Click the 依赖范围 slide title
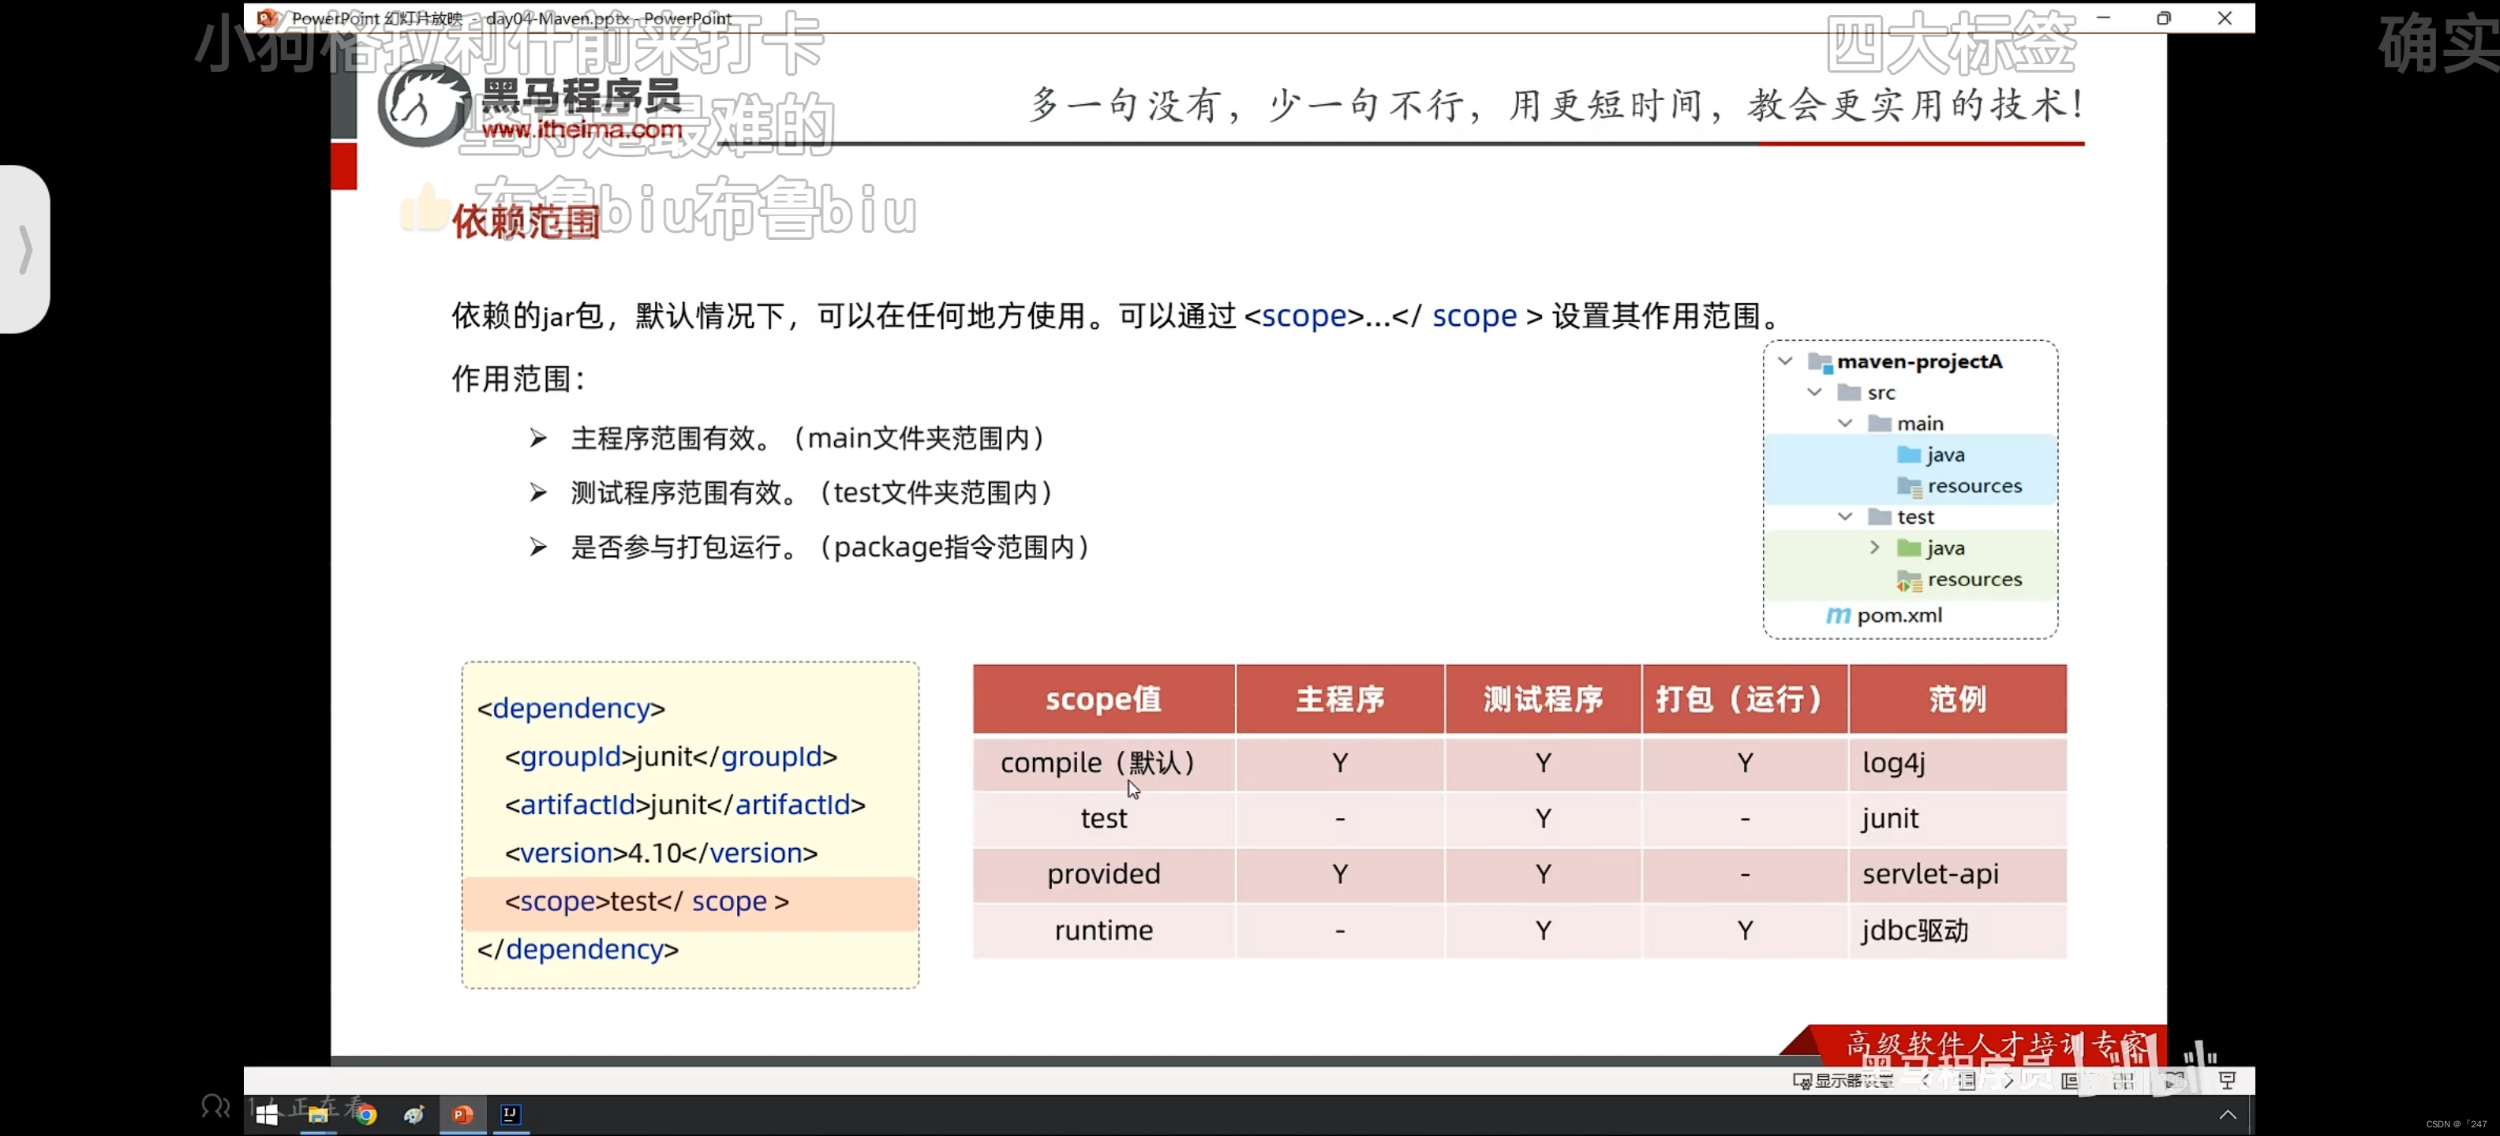The image size is (2500, 1136). point(526,222)
